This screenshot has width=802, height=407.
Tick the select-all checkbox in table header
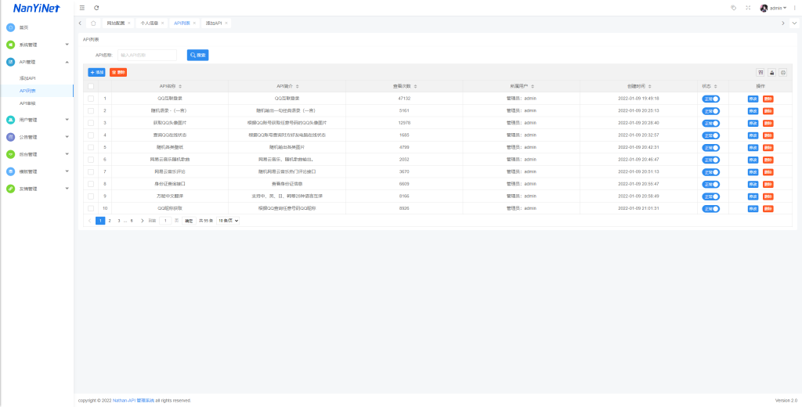tap(91, 86)
